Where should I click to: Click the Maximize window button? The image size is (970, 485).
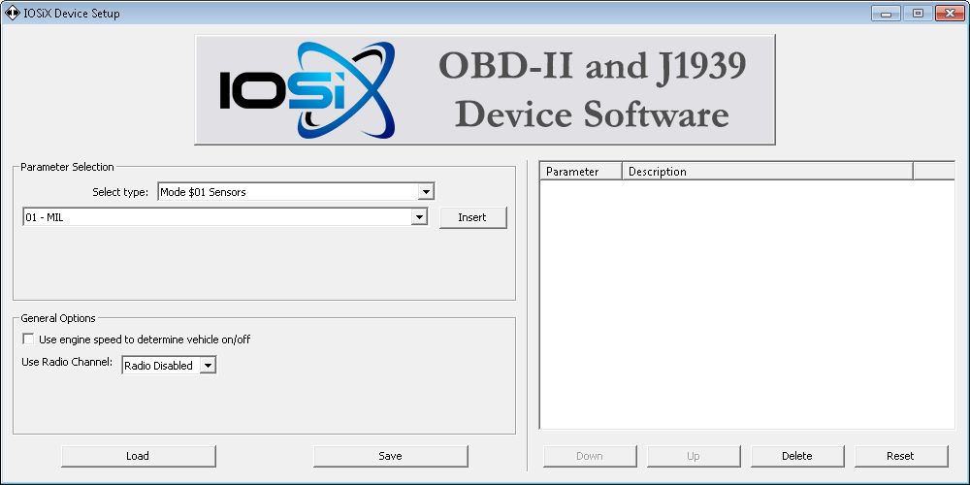click(x=918, y=13)
